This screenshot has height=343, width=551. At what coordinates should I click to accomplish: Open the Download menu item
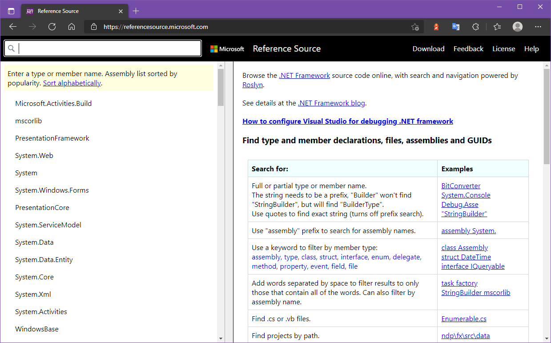(428, 49)
